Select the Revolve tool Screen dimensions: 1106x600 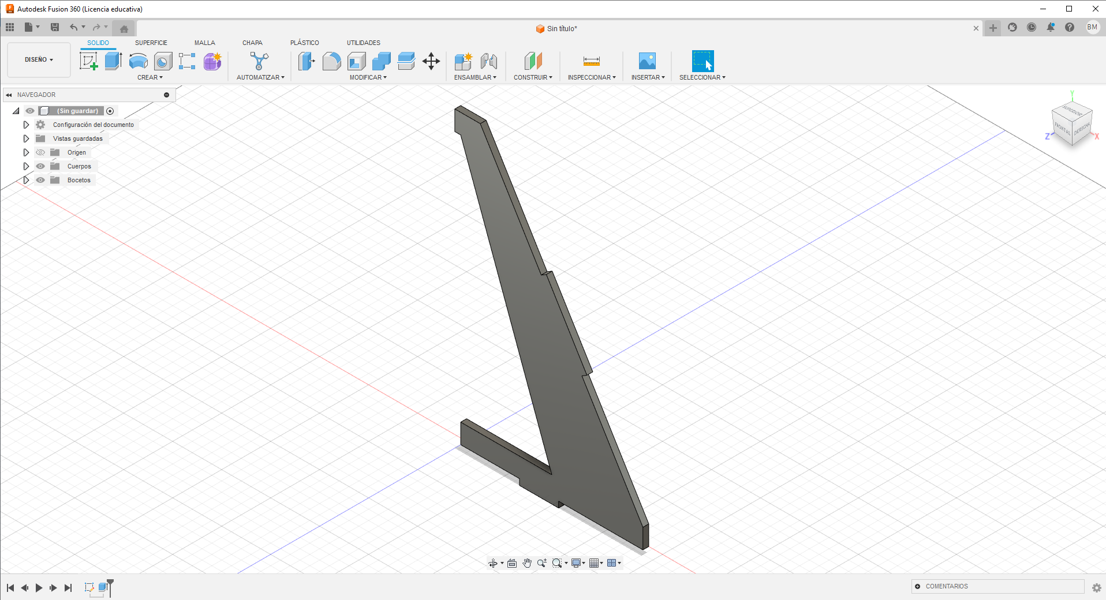point(138,62)
